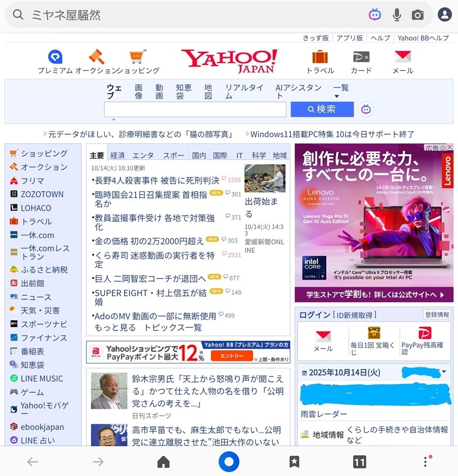Image resolution: width=458 pixels, height=476 pixels.
Task: Start voice search with microphone icon
Action: click(397, 15)
